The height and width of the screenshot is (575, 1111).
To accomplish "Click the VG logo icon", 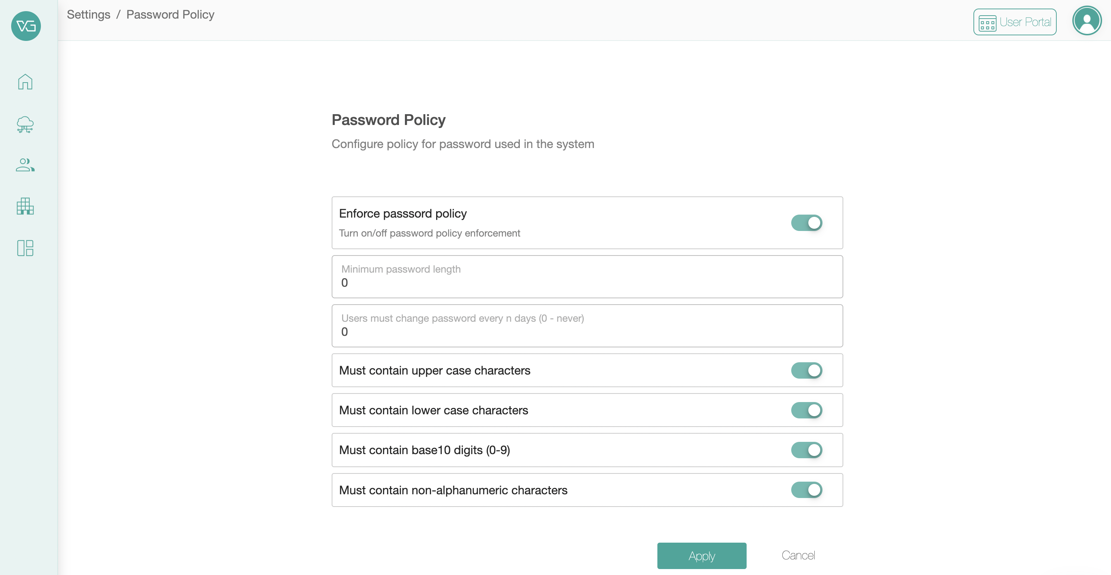I will pyautogui.click(x=26, y=26).
